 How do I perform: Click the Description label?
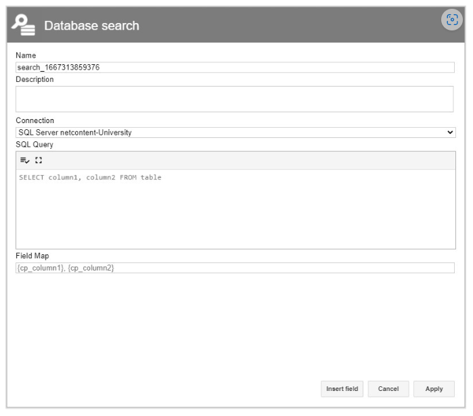(35, 79)
